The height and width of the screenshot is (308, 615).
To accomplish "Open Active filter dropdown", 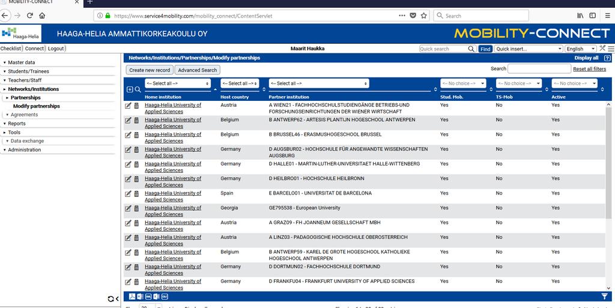I will [x=575, y=83].
